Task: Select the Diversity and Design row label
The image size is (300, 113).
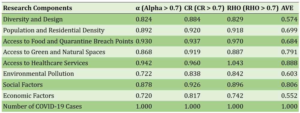Action: (x=33, y=19)
